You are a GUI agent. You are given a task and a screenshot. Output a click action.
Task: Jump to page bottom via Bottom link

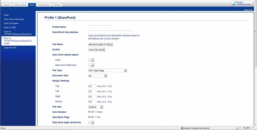point(248,10)
